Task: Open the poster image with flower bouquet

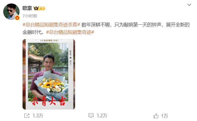Action: pos(49,74)
